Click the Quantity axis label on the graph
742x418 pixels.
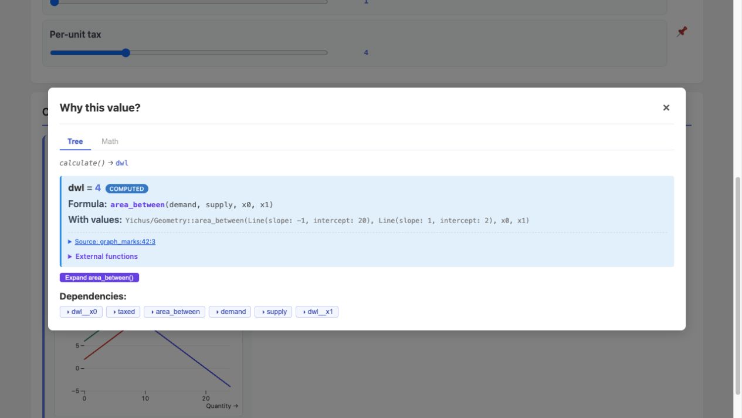[x=222, y=406]
